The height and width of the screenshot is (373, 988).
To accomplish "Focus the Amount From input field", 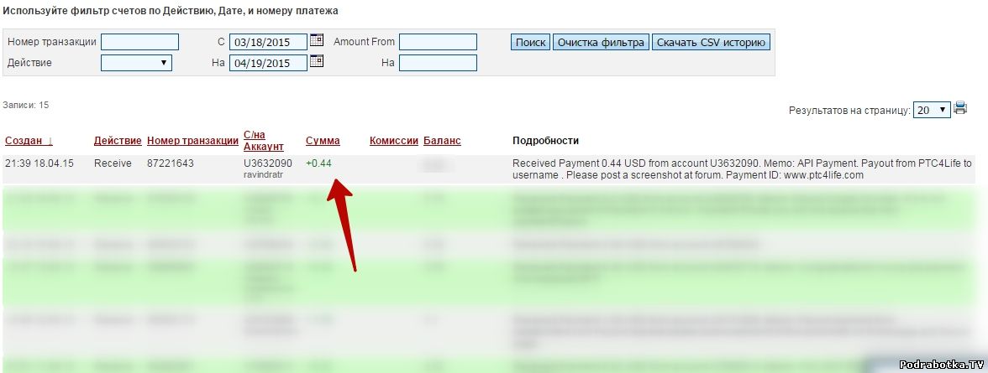I will pos(438,42).
